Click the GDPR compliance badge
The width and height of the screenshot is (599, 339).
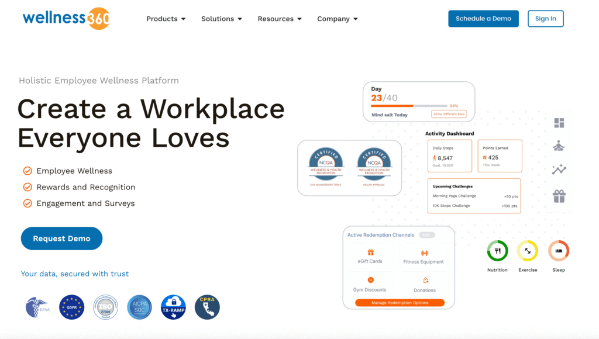72,307
